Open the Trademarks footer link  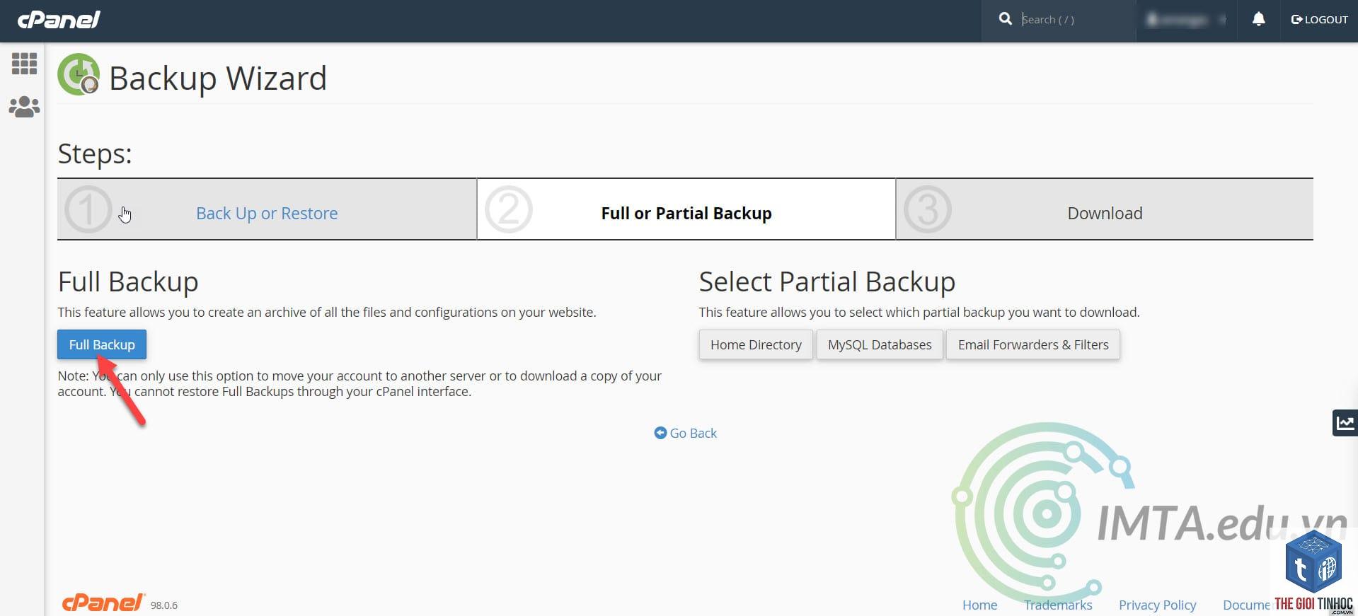click(1058, 605)
